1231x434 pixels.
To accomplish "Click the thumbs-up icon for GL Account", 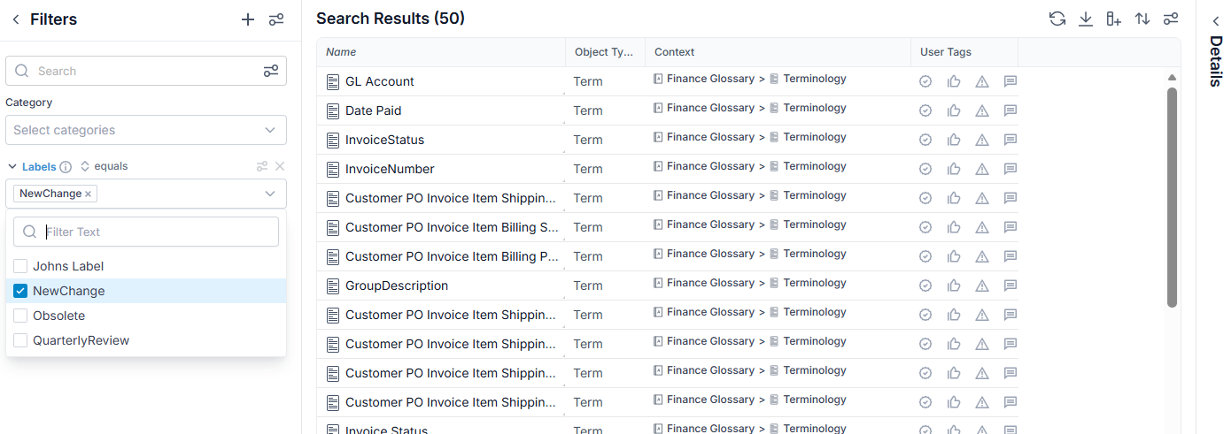I will tap(954, 81).
